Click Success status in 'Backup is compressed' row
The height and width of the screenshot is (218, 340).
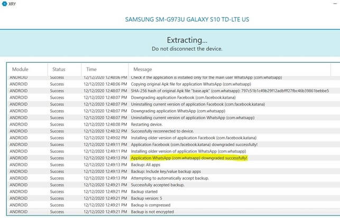pos(57,205)
